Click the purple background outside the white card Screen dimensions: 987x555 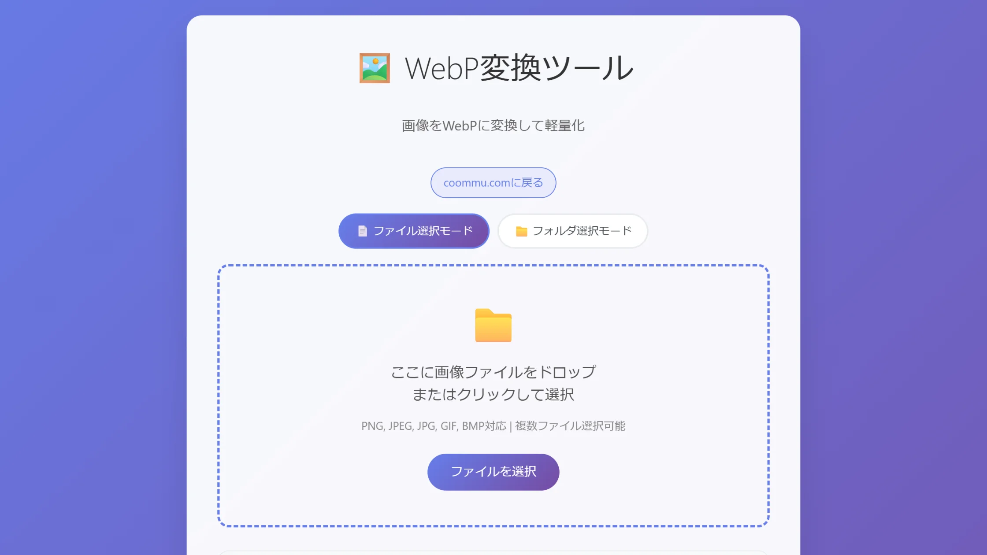click(88, 264)
